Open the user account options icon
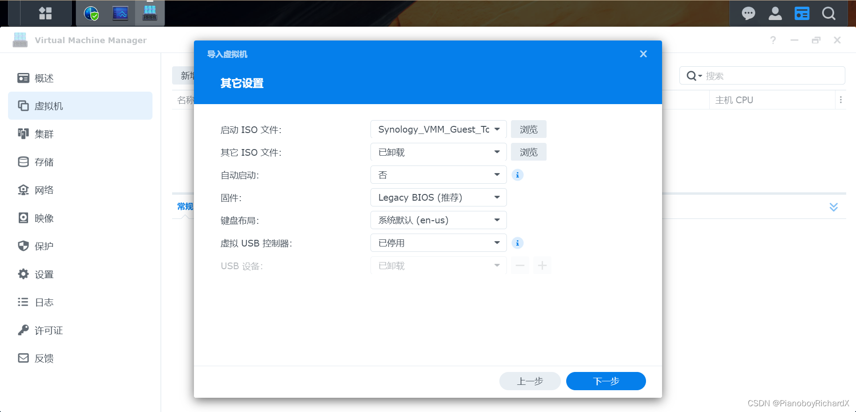 pos(775,14)
